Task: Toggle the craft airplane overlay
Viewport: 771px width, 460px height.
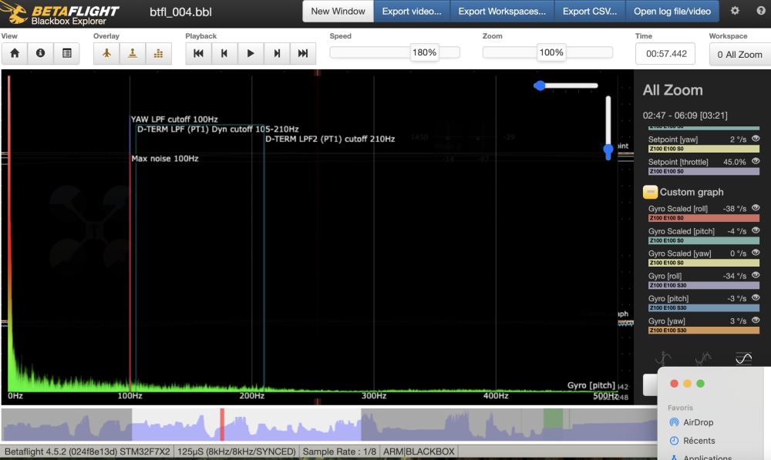Action: click(x=106, y=53)
